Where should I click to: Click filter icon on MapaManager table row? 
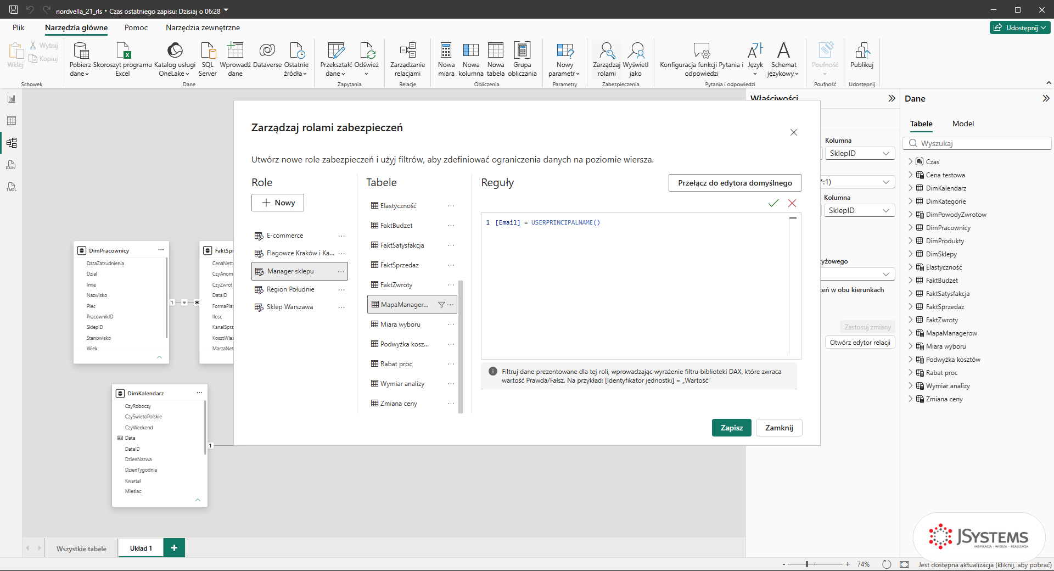click(x=441, y=305)
